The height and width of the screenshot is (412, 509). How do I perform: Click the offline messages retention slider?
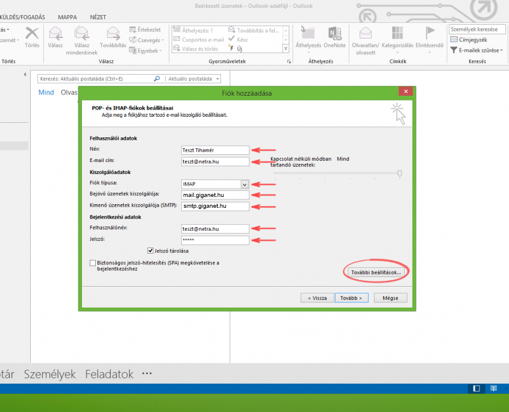tap(399, 173)
